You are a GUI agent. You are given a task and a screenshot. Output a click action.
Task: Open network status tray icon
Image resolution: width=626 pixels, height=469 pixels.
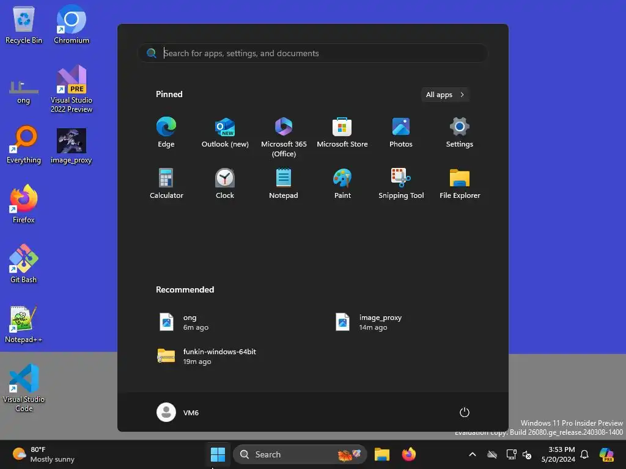(x=511, y=454)
